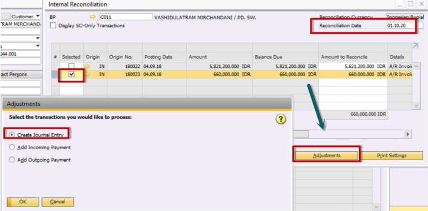
Task: Expand the table with the blue arrow icon
Action: pos(415,46)
